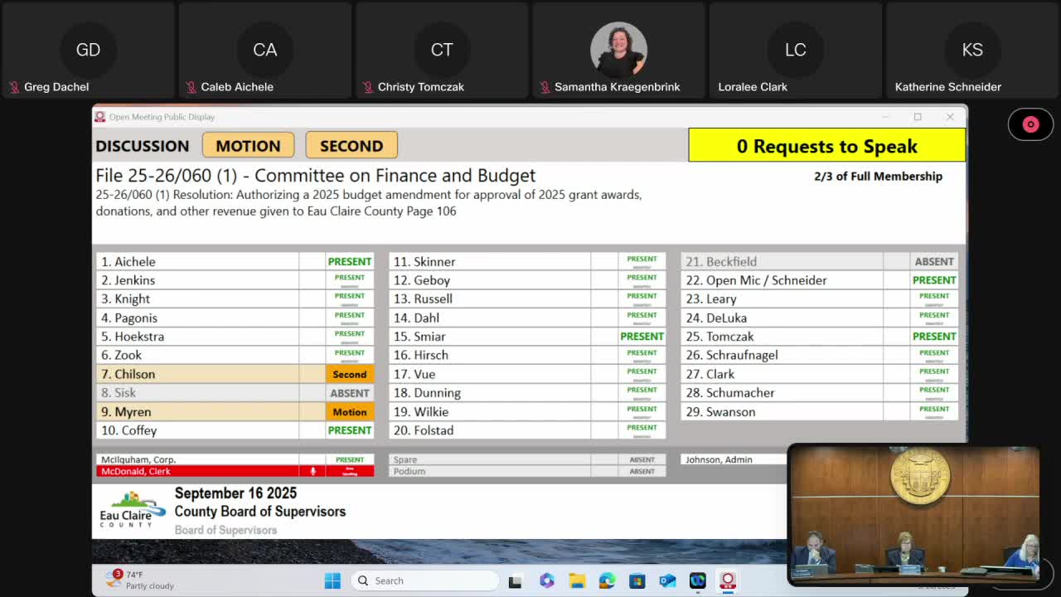Click the 'Johnson, Admin' entry
Viewport: 1061px width, 597px height.
[734, 459]
